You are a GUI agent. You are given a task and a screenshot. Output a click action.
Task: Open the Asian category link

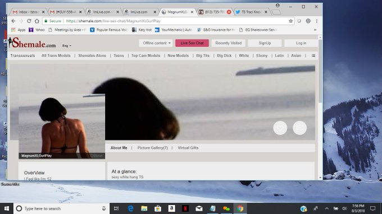tap(296, 55)
